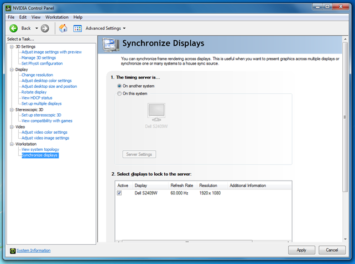Click the Apply button

301,250
